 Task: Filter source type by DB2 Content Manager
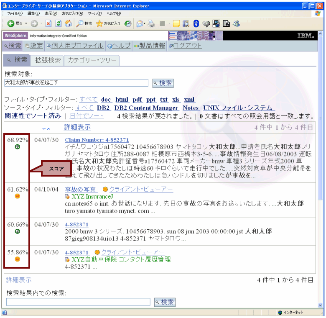pos(146,108)
